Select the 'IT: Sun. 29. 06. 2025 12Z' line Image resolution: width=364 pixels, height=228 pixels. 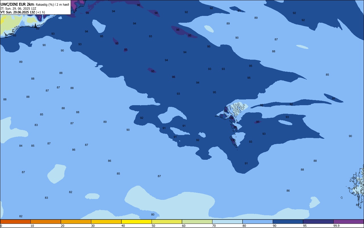(x=18, y=9)
